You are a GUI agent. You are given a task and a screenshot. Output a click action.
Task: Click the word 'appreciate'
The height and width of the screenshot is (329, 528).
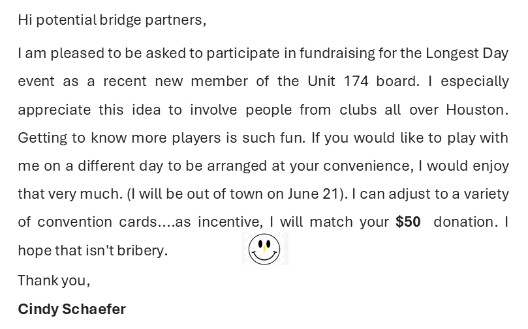(54, 109)
